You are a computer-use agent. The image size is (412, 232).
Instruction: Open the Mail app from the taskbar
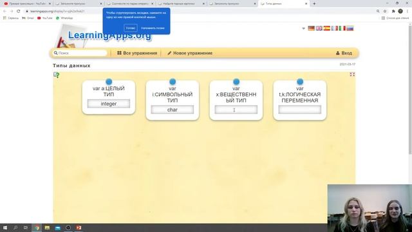coord(57,227)
